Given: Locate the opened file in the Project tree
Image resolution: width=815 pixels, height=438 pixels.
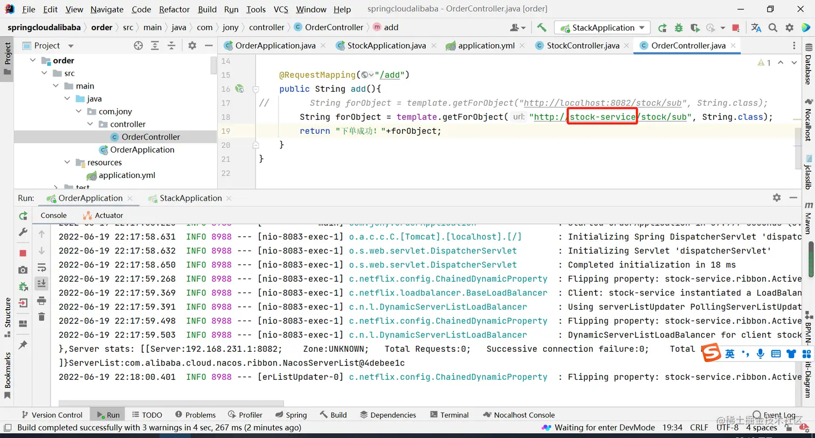Looking at the screenshot, I should point(139,46).
